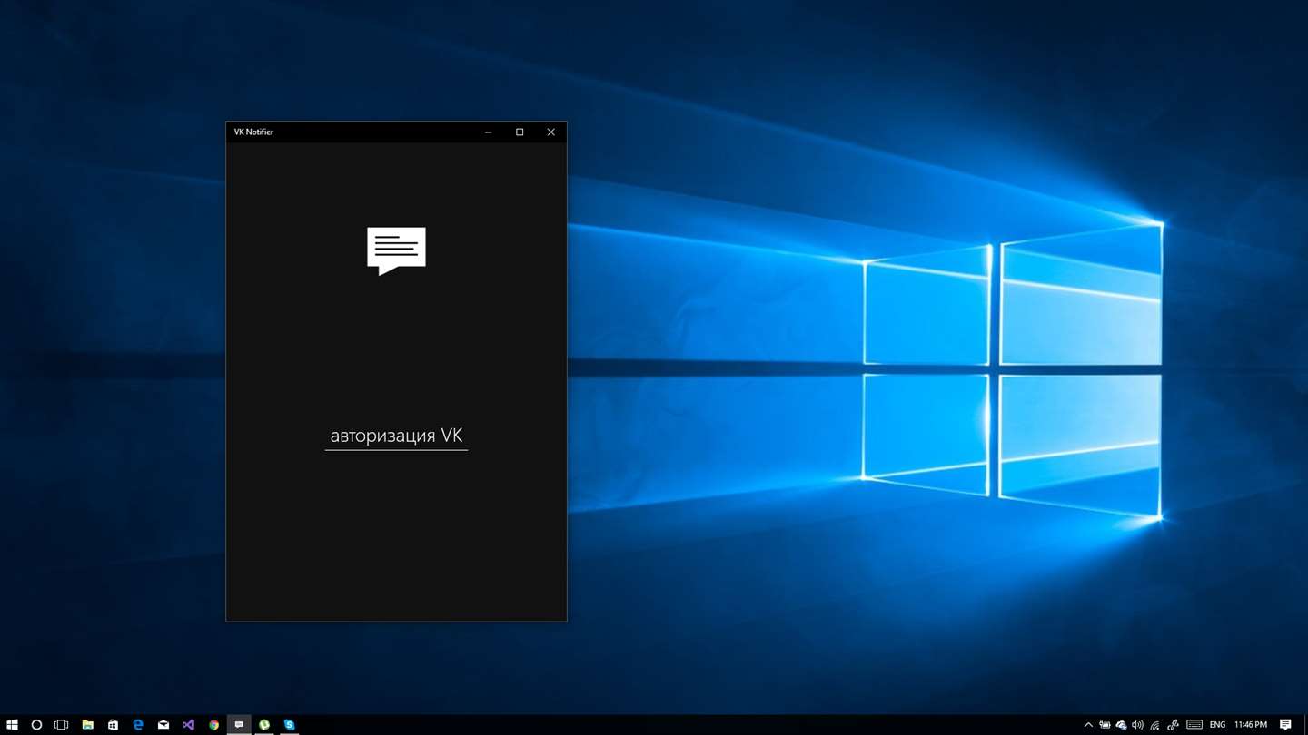Open Task View from the taskbar
The image size is (1308, 735).
(61, 725)
